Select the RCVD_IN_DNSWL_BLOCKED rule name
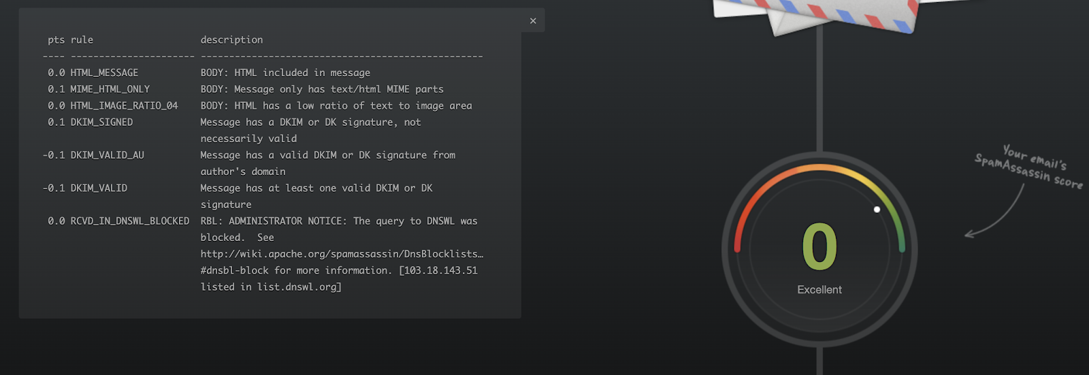The width and height of the screenshot is (1089, 375). click(x=130, y=221)
